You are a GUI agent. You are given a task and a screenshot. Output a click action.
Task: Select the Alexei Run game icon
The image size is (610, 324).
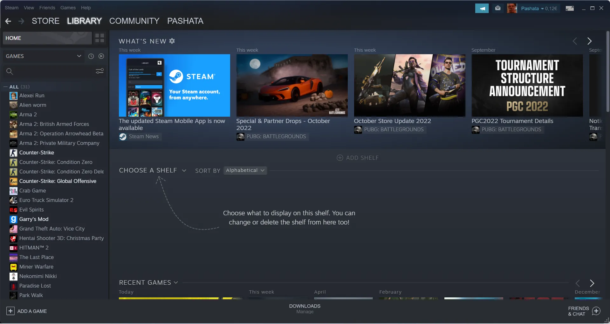pos(13,96)
